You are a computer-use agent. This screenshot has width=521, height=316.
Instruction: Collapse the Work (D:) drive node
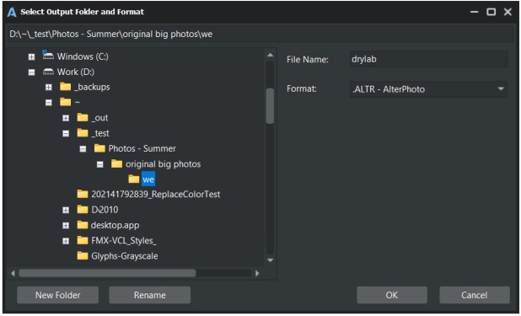coord(31,72)
